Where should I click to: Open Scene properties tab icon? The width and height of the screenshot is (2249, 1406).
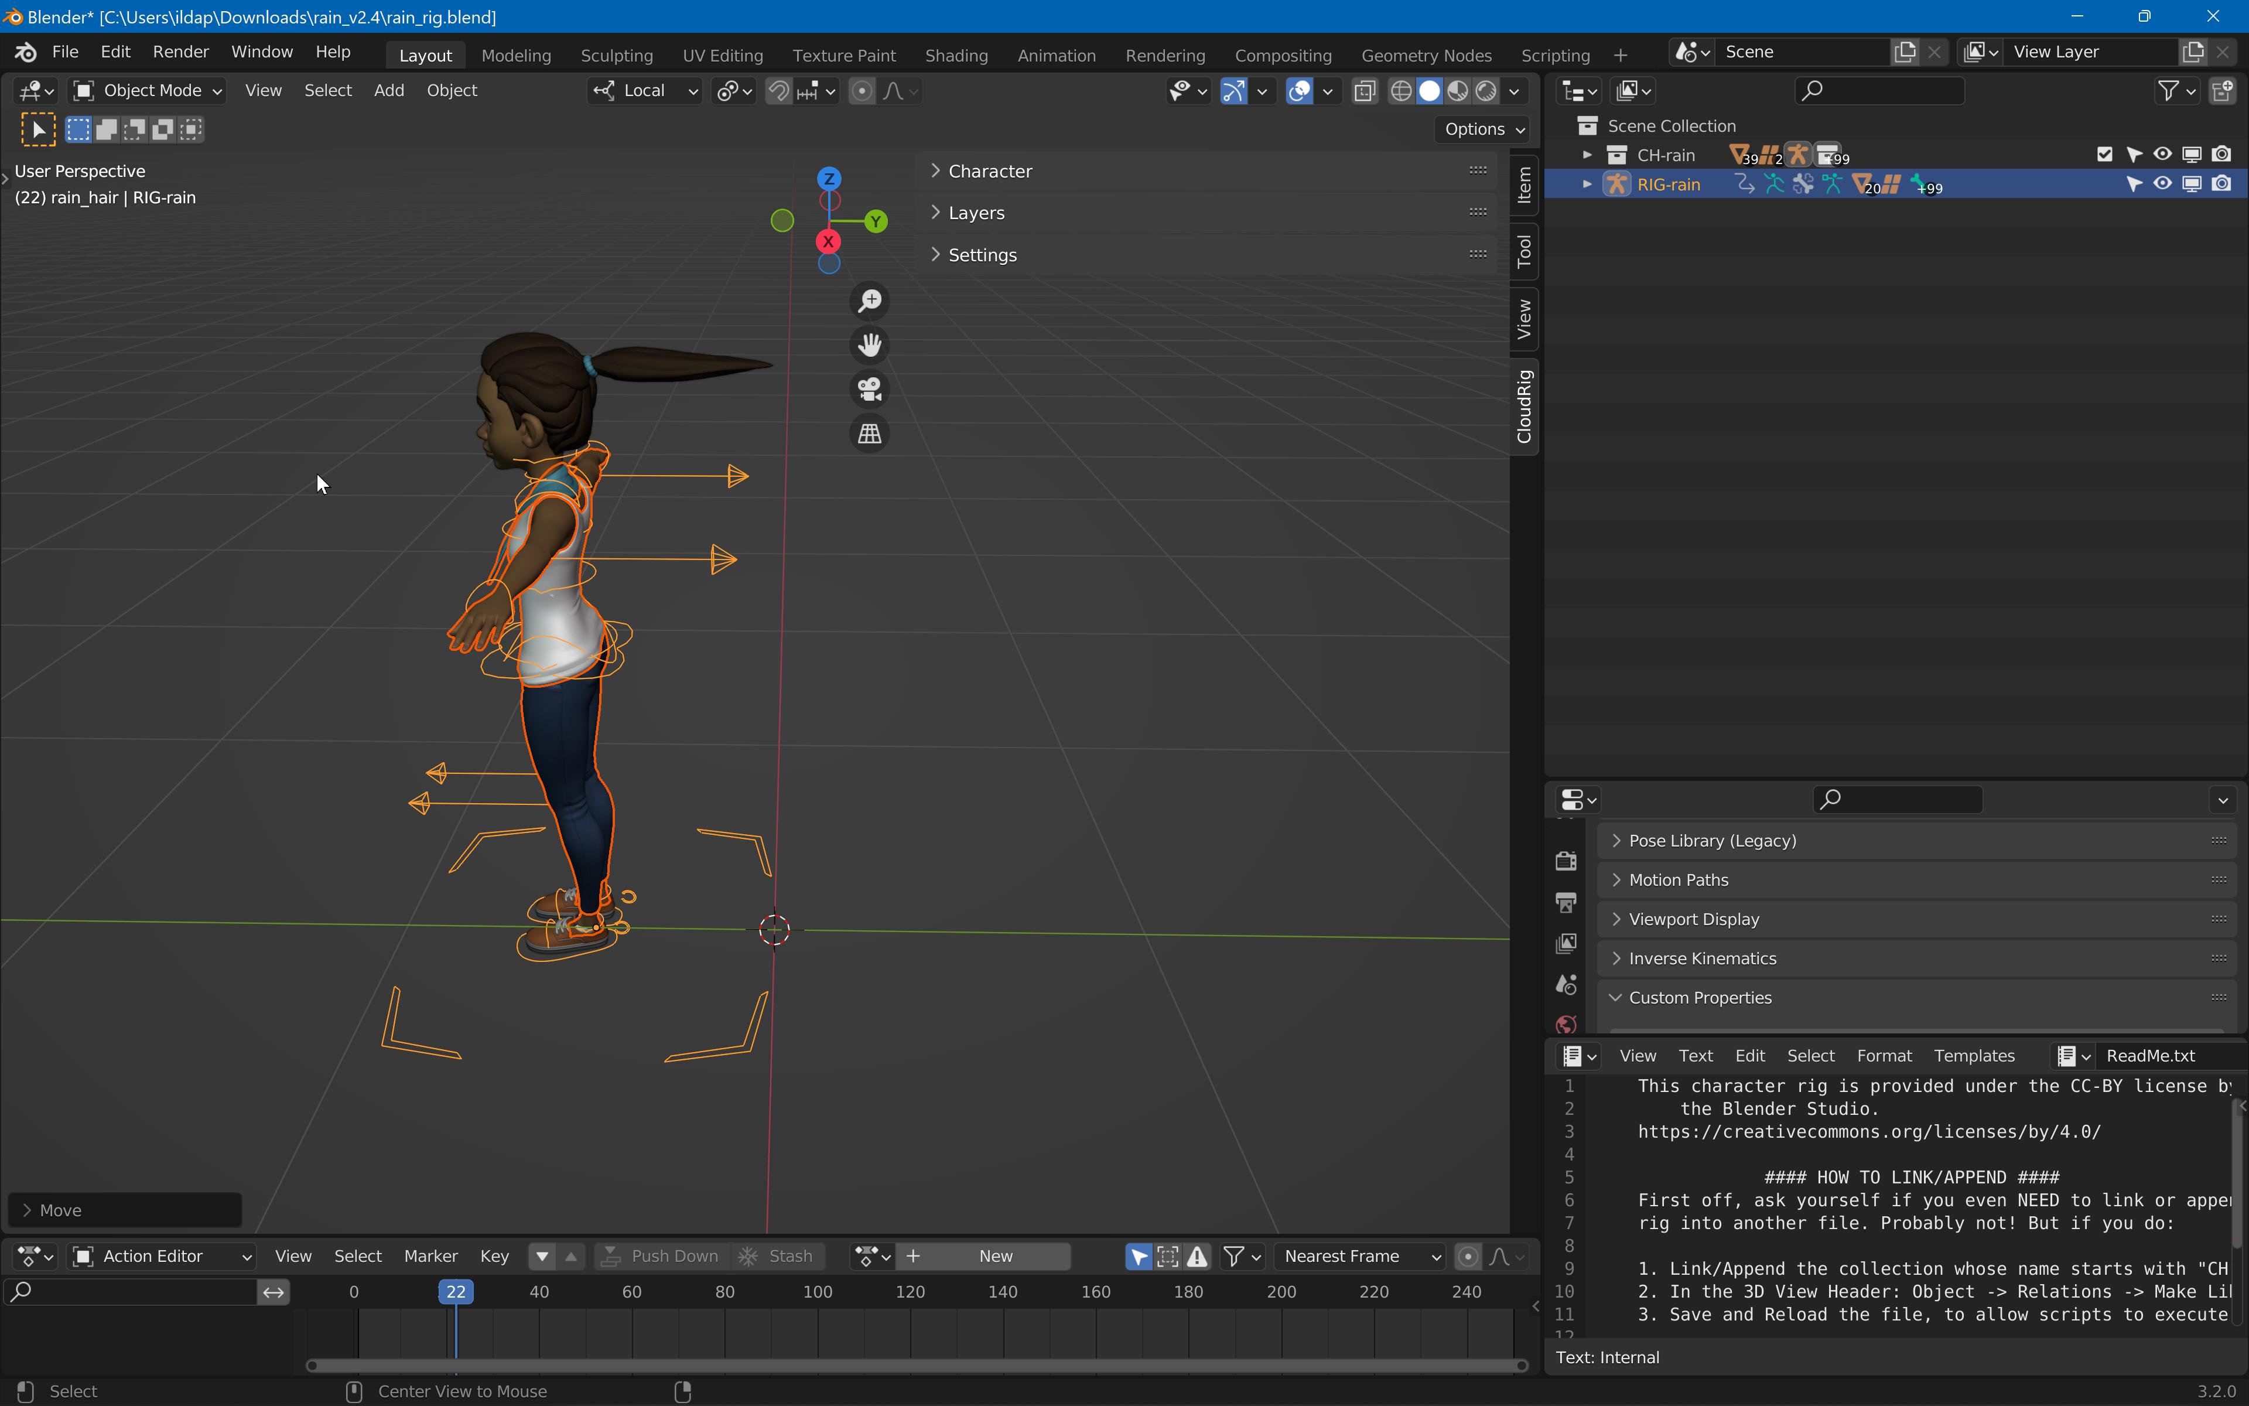(1566, 984)
